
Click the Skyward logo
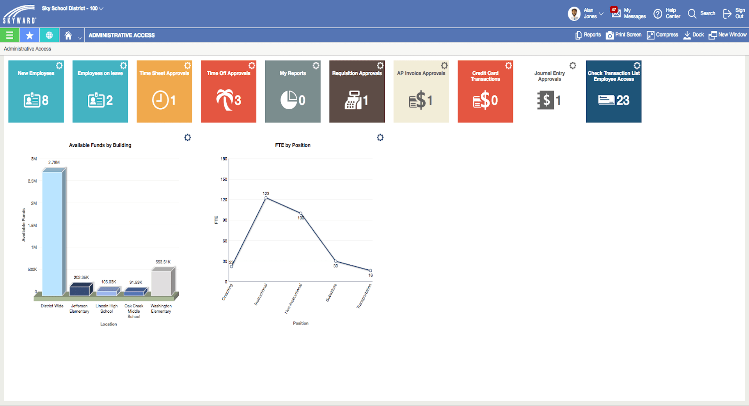tap(20, 14)
